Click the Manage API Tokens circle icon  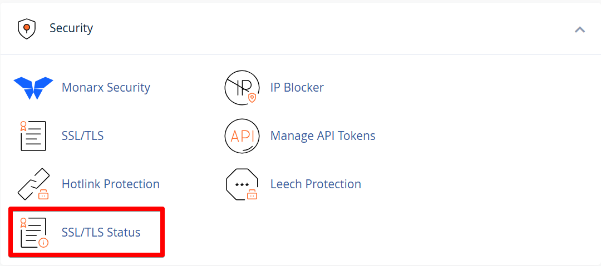tap(242, 136)
